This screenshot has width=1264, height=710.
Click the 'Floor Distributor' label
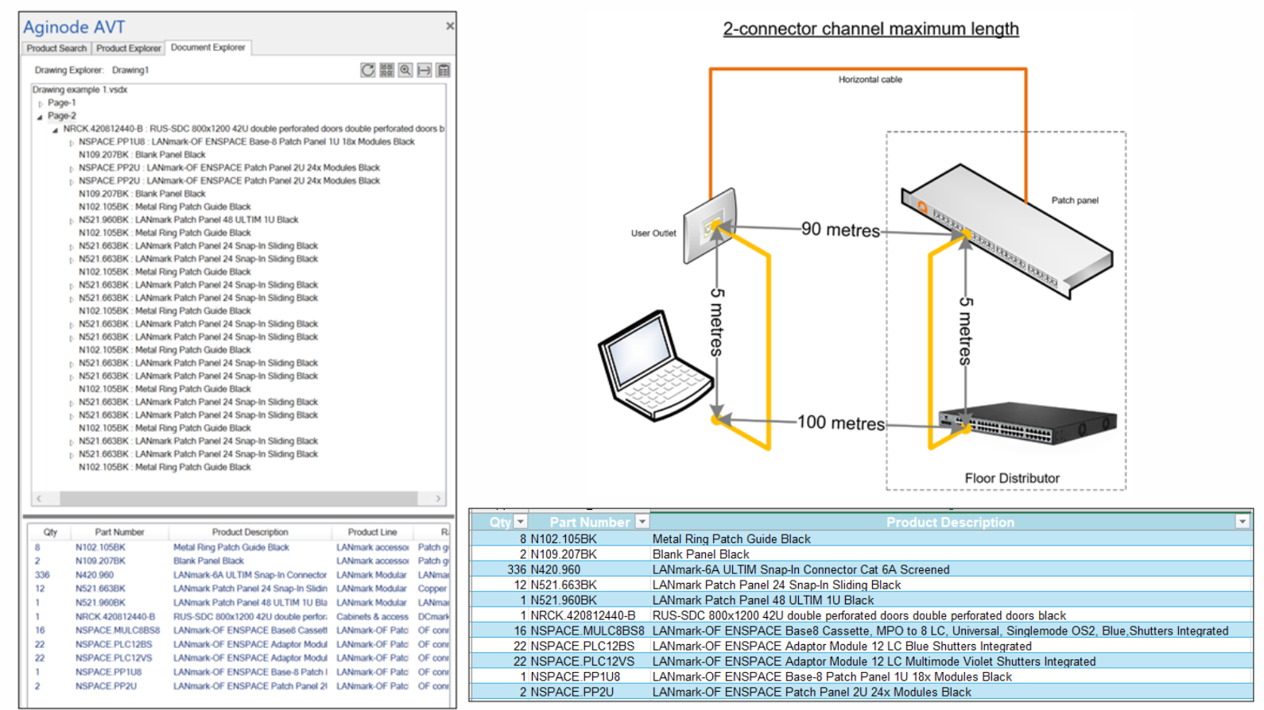1012,478
